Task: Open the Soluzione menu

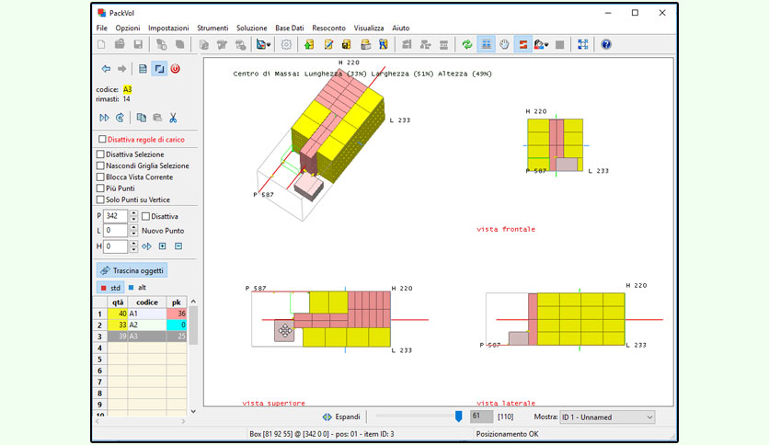Action: point(252,28)
